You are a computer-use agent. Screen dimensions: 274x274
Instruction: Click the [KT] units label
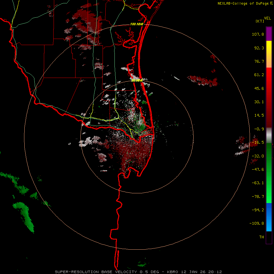pos(260,21)
